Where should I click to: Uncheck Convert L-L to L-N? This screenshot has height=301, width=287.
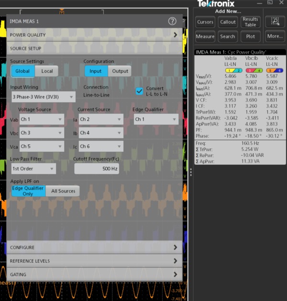(x=140, y=91)
